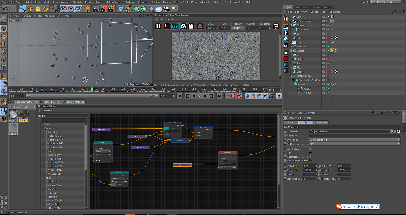Open the Device CUDA dropdown
406x215 pixels.
click(x=239, y=28)
